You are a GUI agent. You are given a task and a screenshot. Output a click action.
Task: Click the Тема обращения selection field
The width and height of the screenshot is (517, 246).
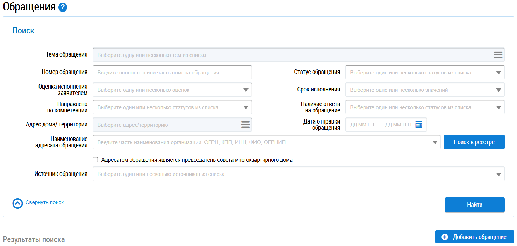click(290, 55)
